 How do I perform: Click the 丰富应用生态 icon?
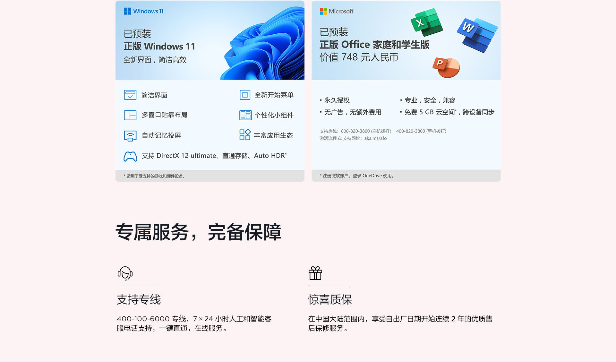pyautogui.click(x=245, y=135)
